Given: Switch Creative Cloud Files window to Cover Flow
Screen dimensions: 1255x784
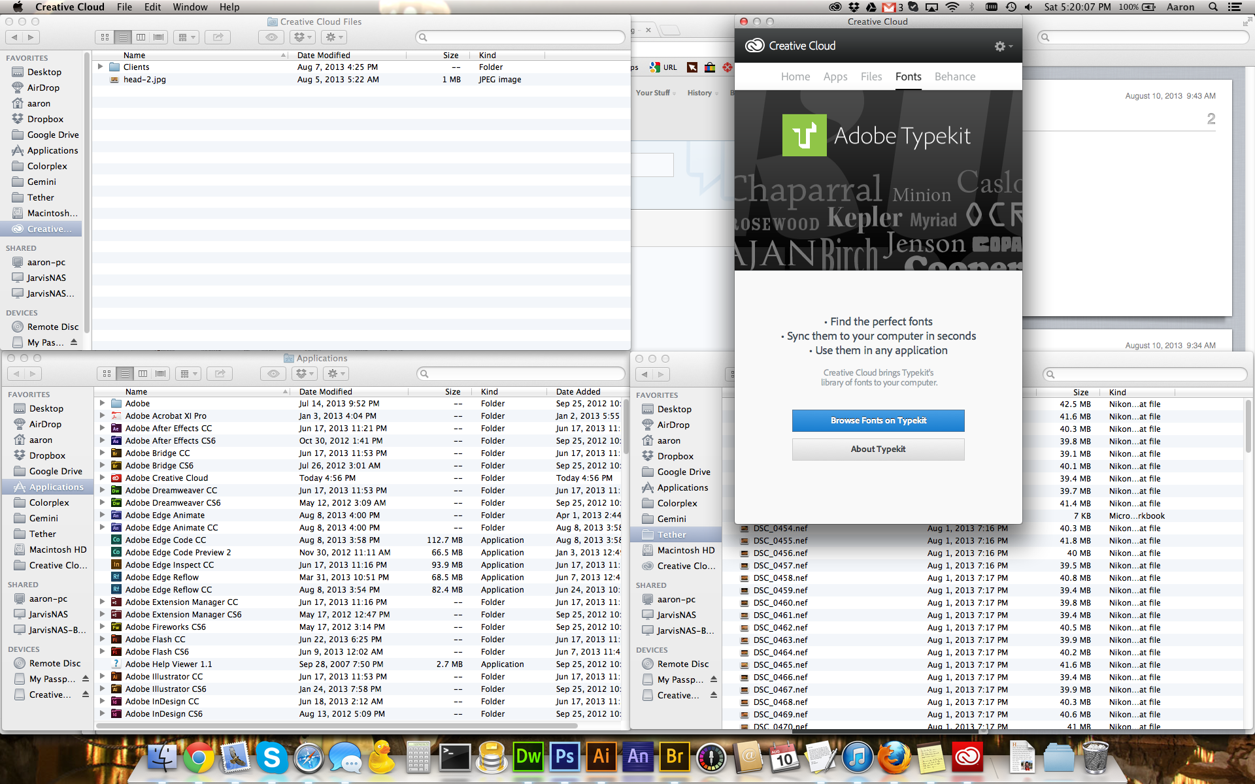Looking at the screenshot, I should pyautogui.click(x=159, y=37).
